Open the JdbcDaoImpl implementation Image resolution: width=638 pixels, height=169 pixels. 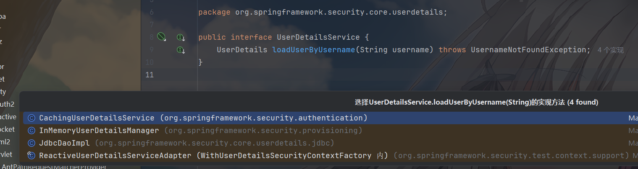tap(64, 143)
